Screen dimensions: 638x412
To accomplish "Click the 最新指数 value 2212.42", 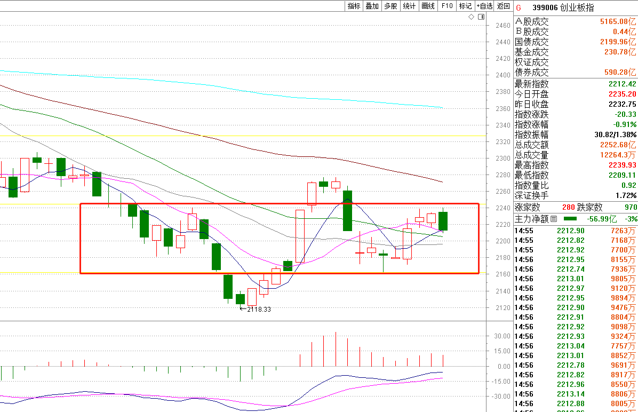I will [x=622, y=84].
